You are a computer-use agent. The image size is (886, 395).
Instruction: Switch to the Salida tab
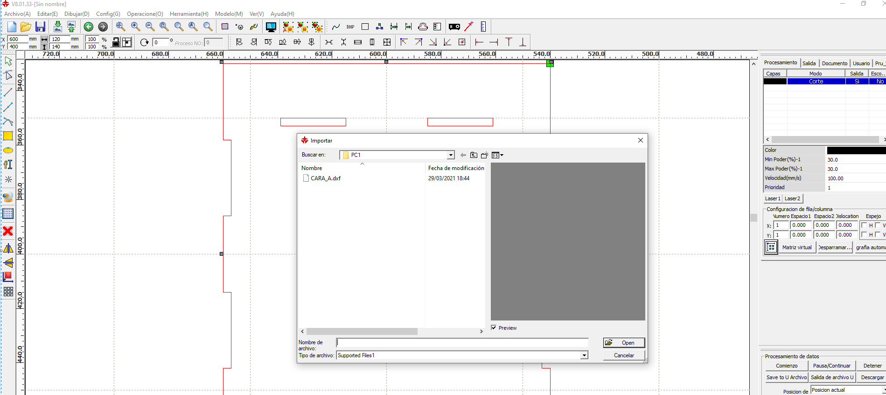click(x=809, y=63)
